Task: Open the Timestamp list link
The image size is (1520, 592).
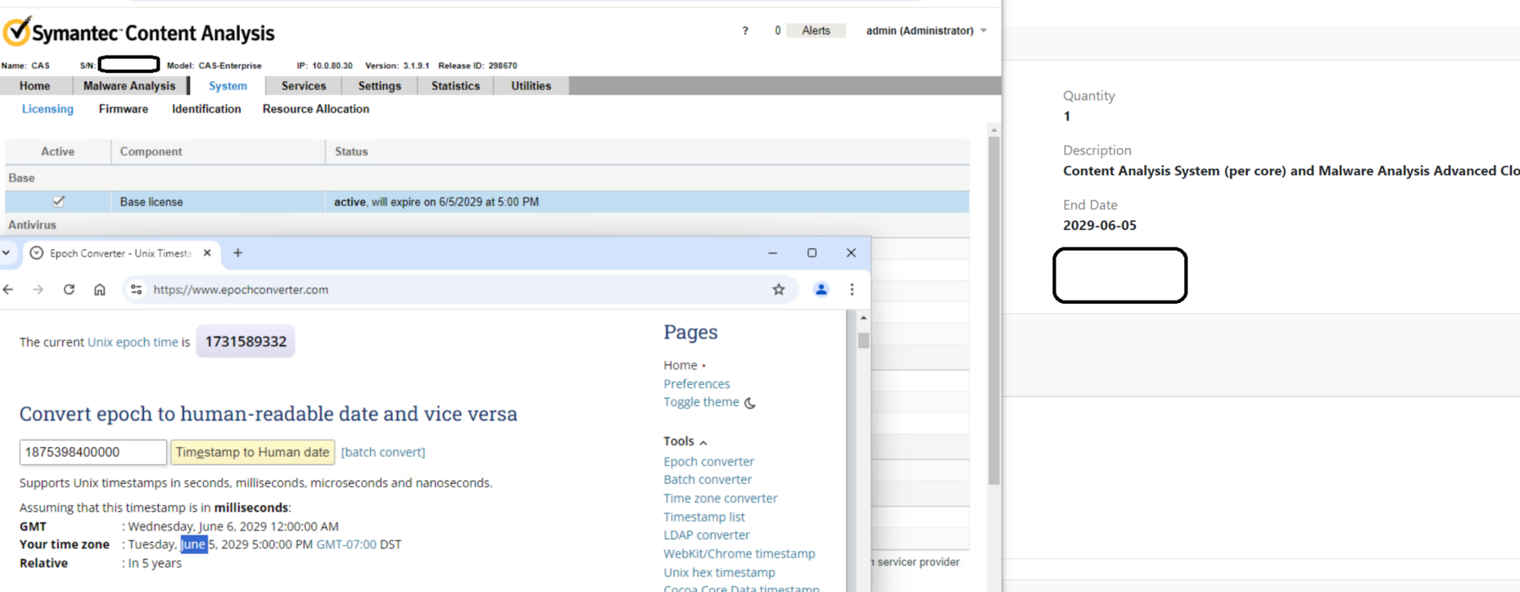Action: (x=704, y=517)
